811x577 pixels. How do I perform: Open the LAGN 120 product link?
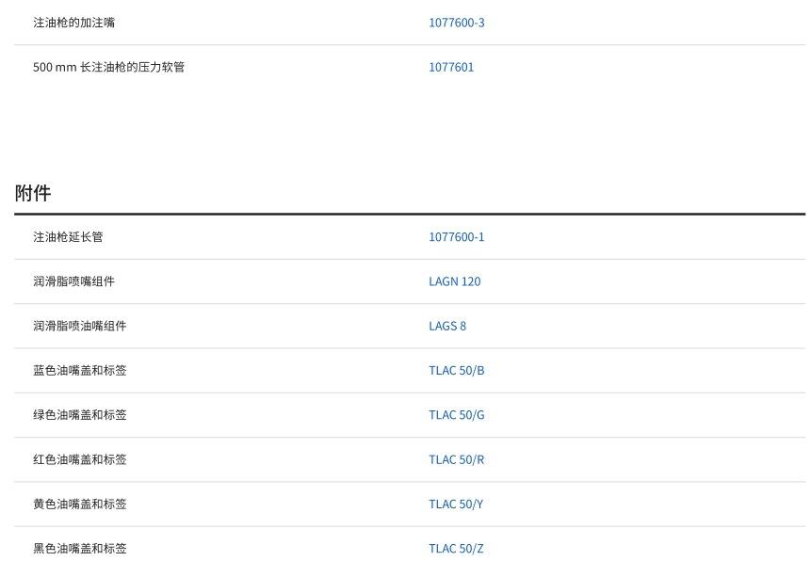[454, 281]
